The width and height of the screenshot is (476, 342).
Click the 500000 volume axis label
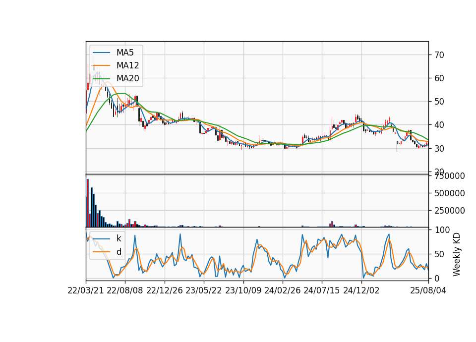(x=450, y=193)
